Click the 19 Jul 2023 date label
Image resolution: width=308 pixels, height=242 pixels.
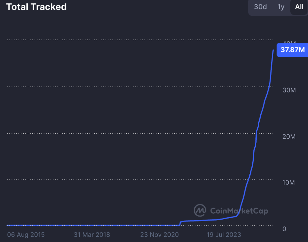point(224,234)
